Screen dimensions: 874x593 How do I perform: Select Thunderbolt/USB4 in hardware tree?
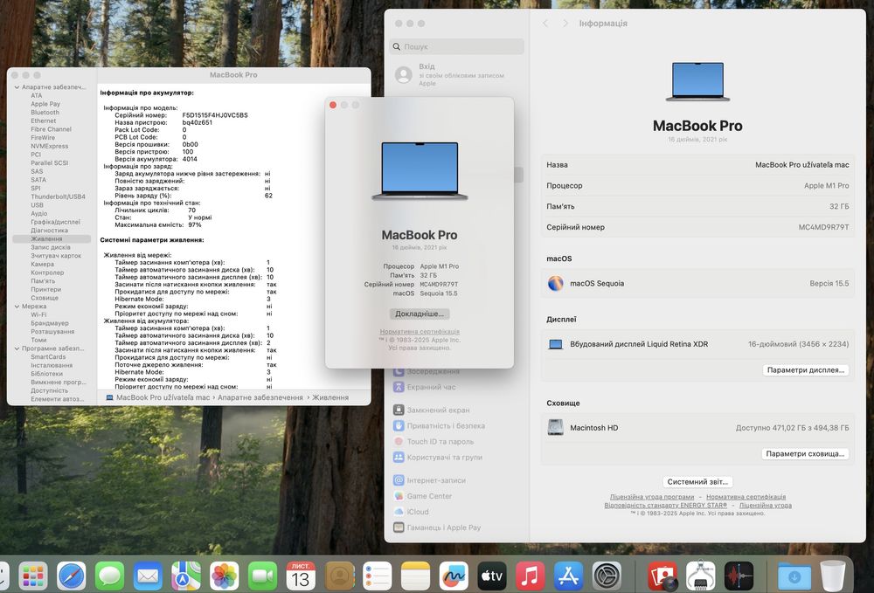(58, 197)
